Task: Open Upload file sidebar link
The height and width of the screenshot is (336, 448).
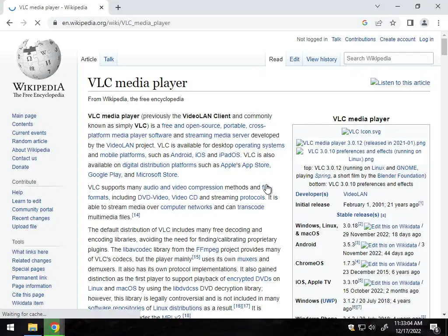Action: click(x=24, y=227)
